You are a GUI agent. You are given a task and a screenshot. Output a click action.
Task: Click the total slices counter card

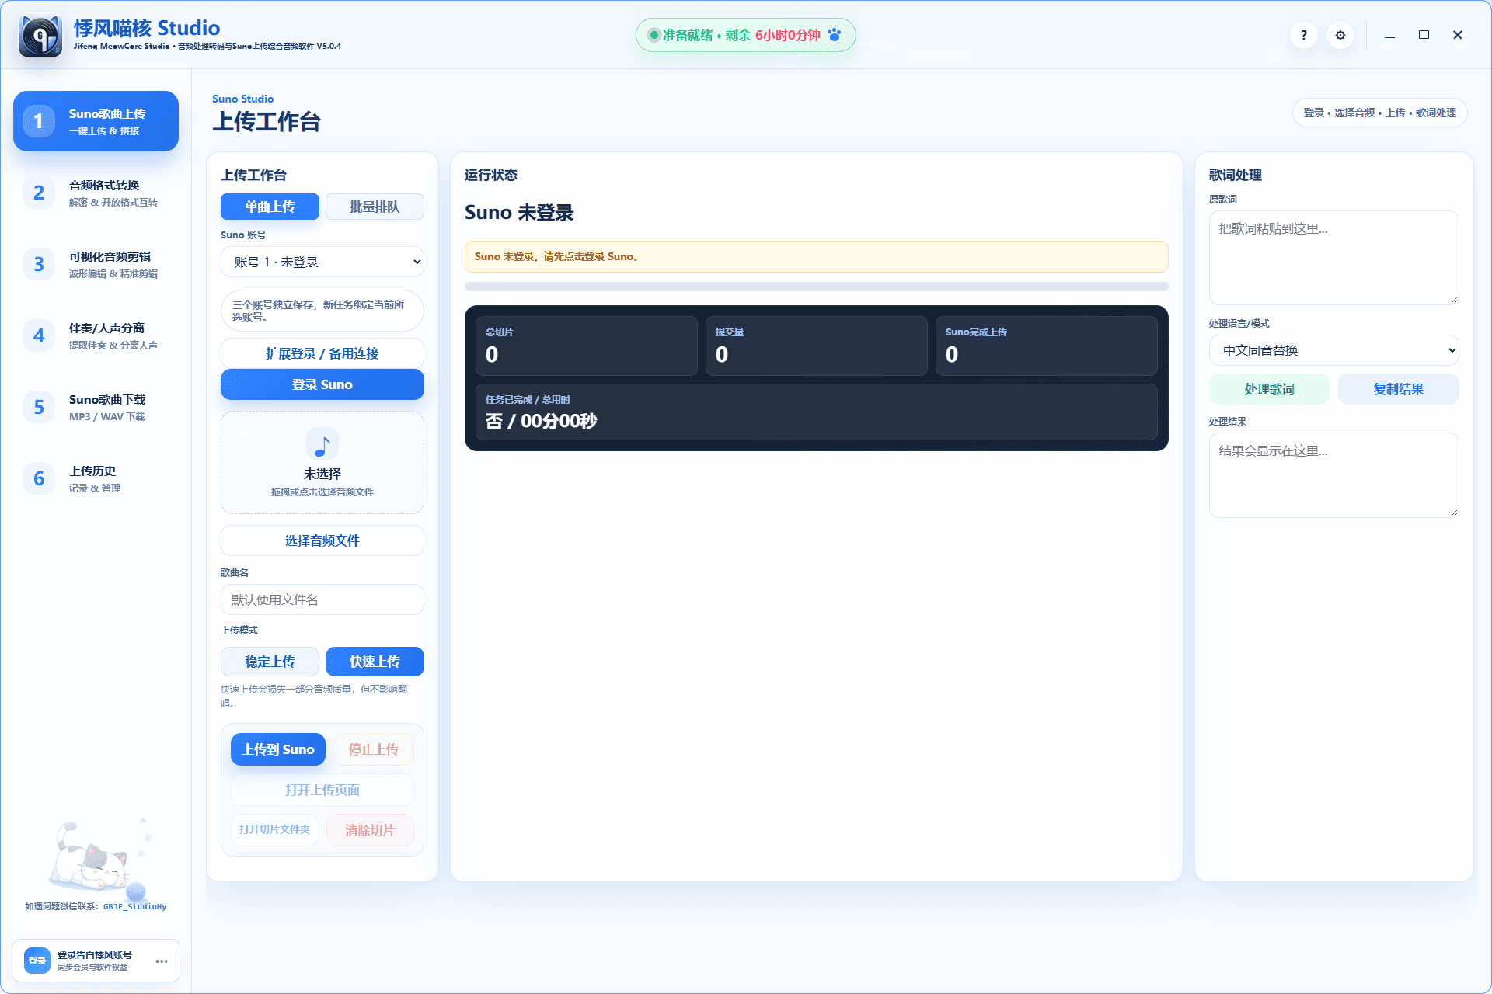click(587, 346)
